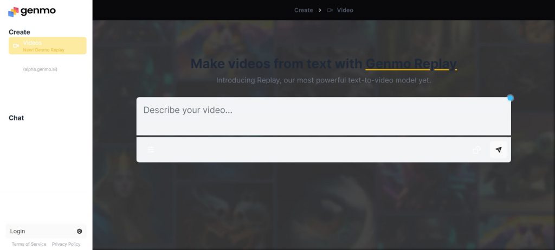This screenshot has height=250, width=555.
Task: Open the Privacy Policy link
Action: coord(66,244)
